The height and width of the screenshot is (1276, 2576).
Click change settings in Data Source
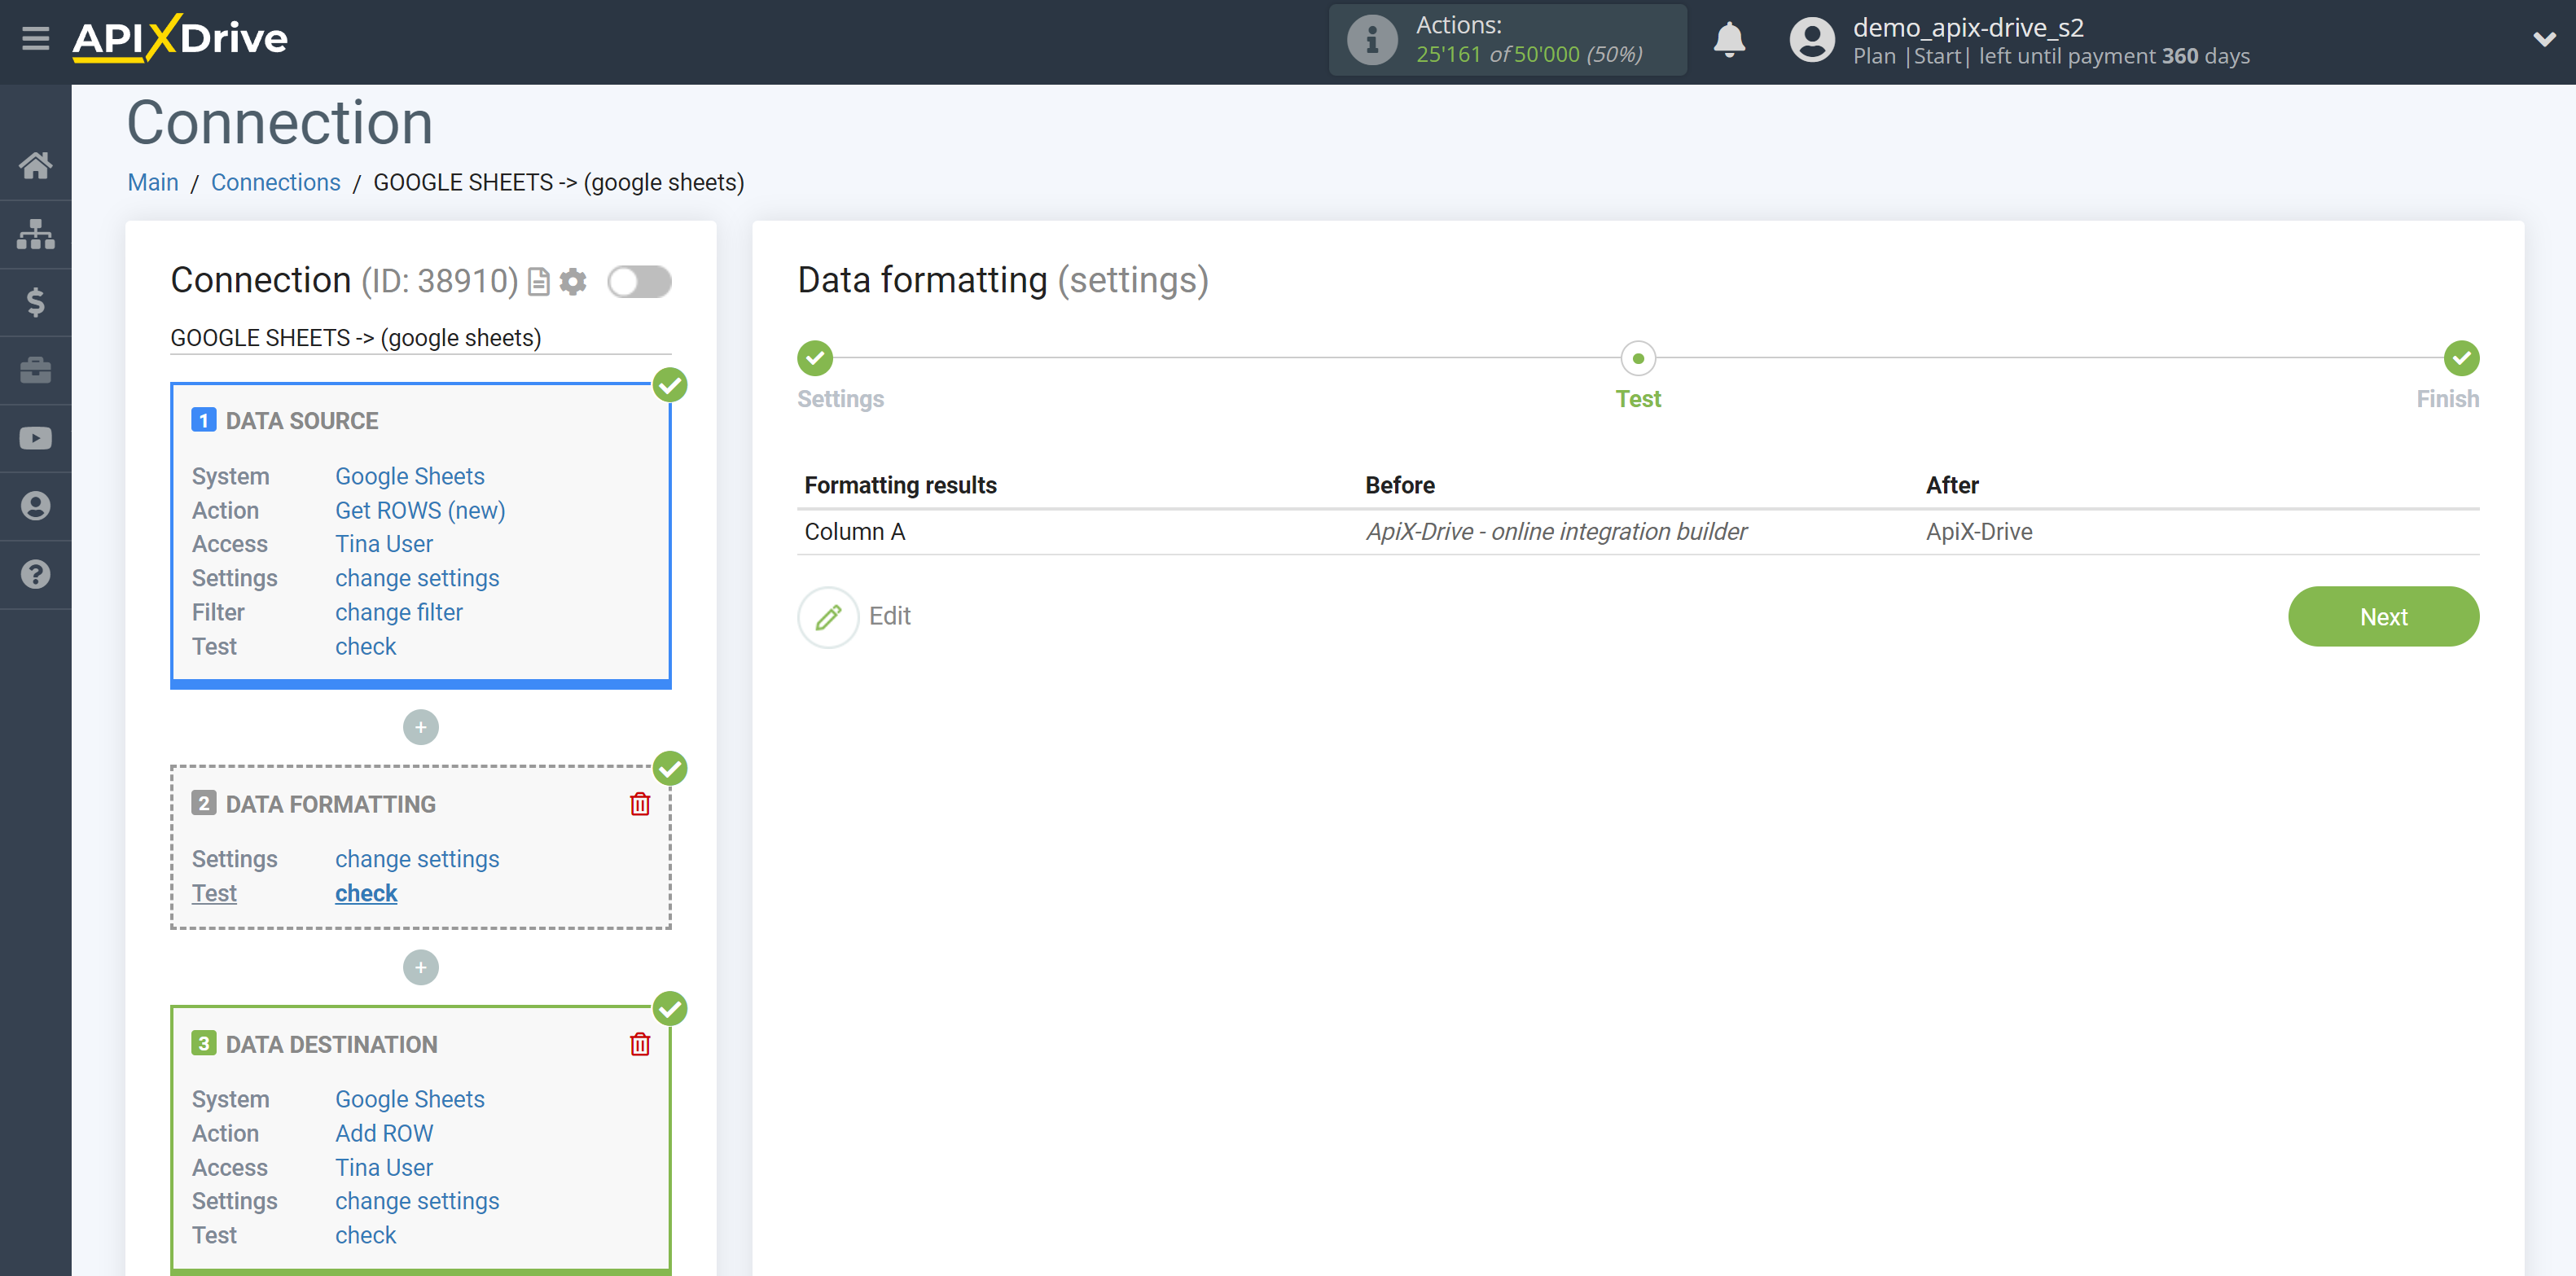pos(417,578)
